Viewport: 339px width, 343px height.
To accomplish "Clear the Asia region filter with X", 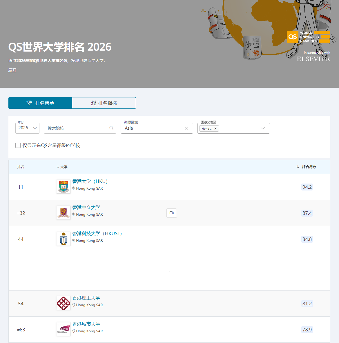I will pos(186,128).
